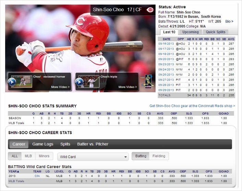The width and height of the screenshot is (242, 191).
Task: Click the Cincinnati Reds logo icon
Action: tap(150, 10)
